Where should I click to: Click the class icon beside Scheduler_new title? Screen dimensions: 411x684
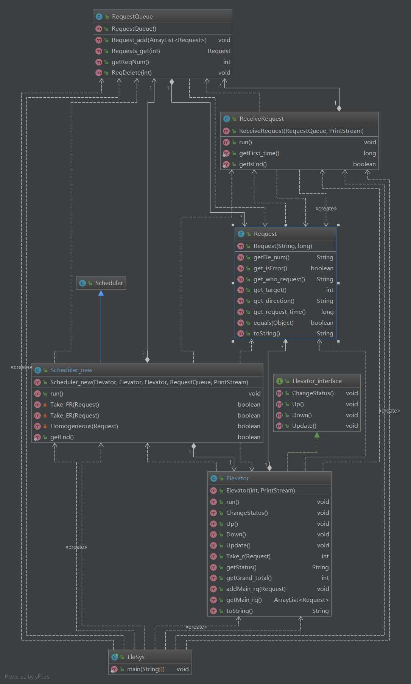click(x=38, y=370)
